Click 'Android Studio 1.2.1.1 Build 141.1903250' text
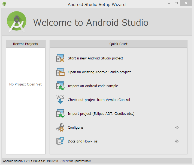 pos(31,161)
